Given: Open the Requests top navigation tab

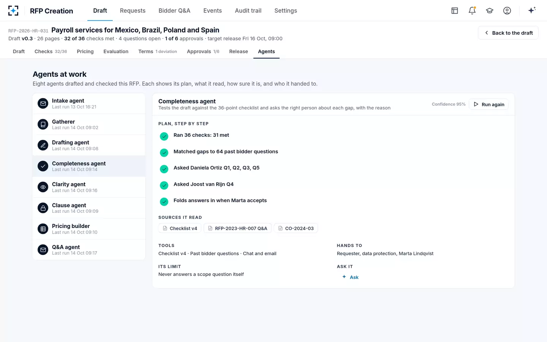Looking at the screenshot, I should pyautogui.click(x=133, y=11).
